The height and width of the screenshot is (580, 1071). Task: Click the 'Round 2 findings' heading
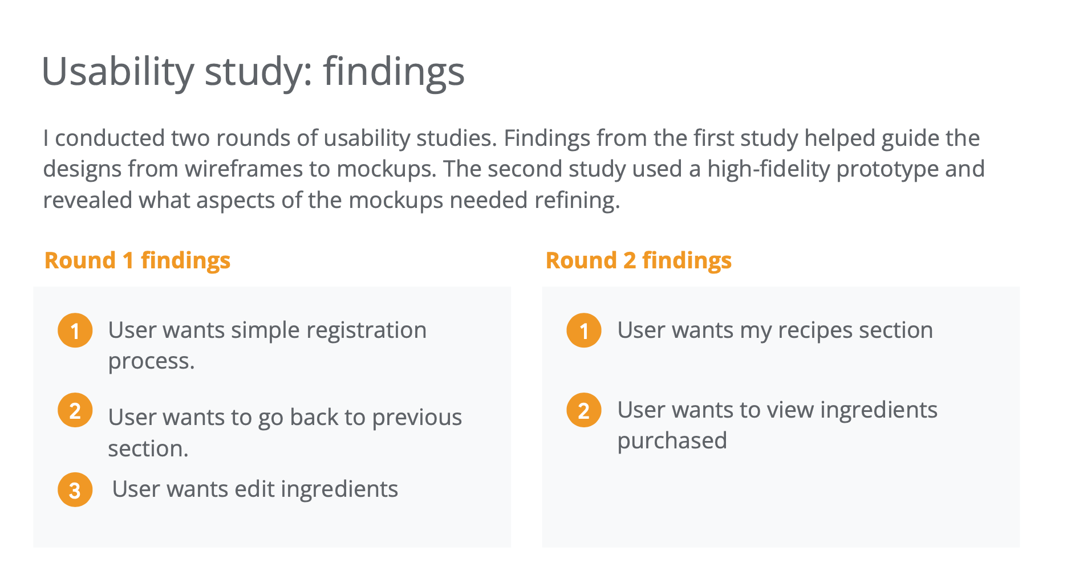coord(639,260)
